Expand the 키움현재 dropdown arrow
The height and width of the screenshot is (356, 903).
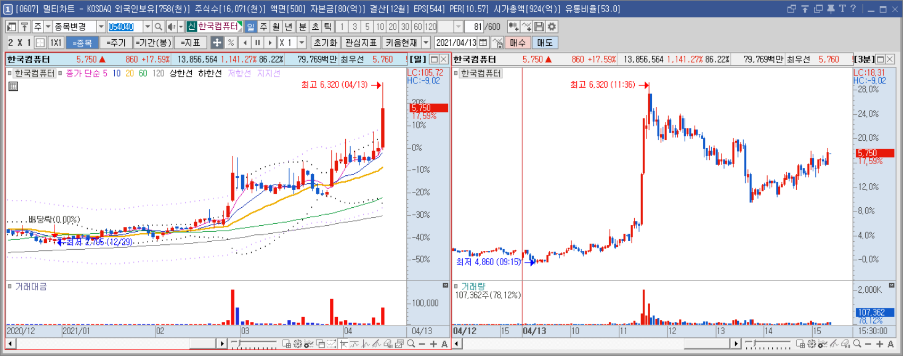425,43
